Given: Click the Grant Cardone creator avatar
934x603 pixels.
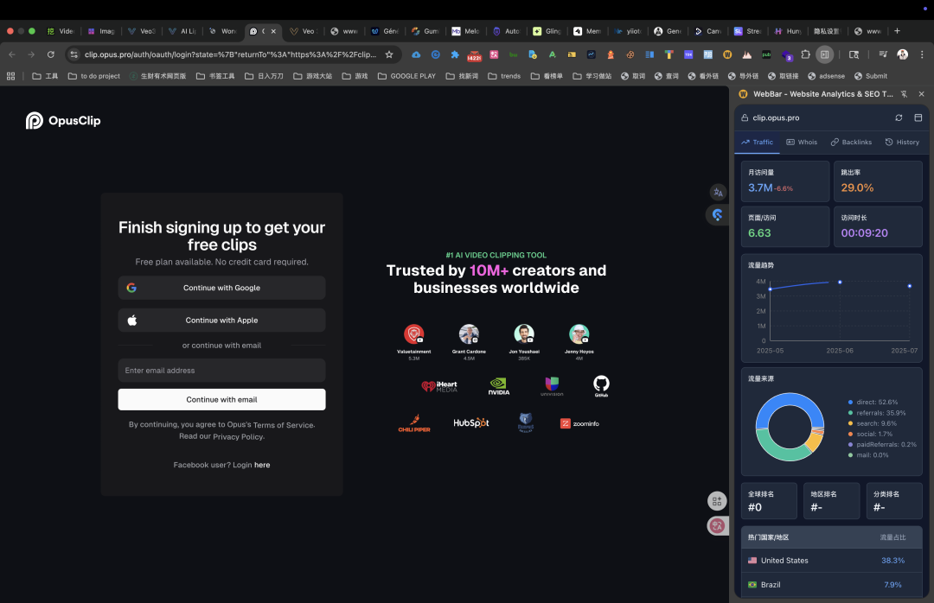Looking at the screenshot, I should point(469,334).
